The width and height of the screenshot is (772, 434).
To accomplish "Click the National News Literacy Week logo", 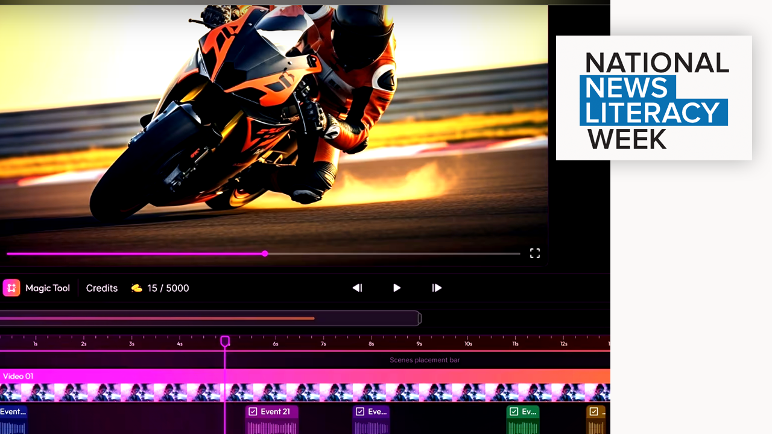I will (x=654, y=98).
